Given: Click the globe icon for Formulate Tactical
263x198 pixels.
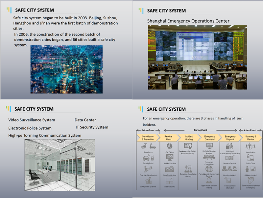Looking at the screenshot, I should tap(209, 169).
